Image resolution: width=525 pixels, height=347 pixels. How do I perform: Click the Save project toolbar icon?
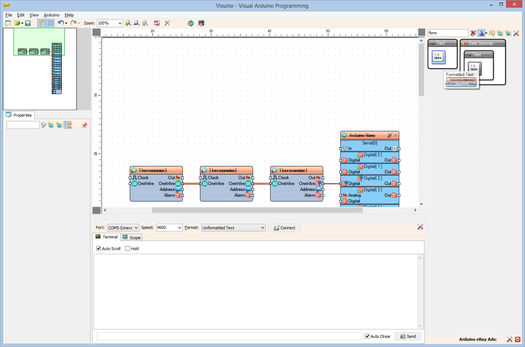click(x=28, y=23)
